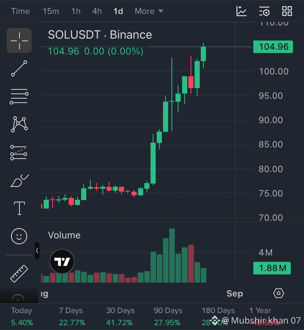The width and height of the screenshot is (304, 330).
Task: Open the grid layout icon
Action: click(287, 11)
